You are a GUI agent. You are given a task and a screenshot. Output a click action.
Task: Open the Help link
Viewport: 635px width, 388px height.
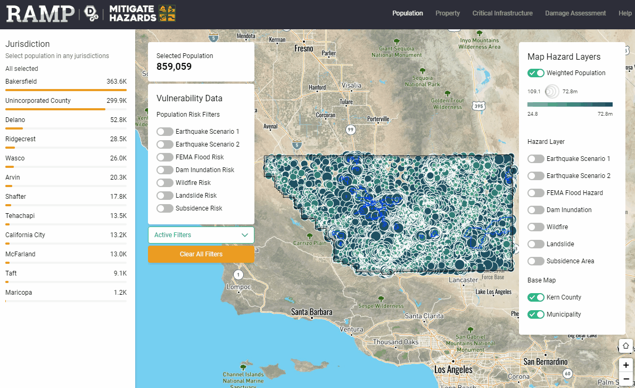click(625, 13)
